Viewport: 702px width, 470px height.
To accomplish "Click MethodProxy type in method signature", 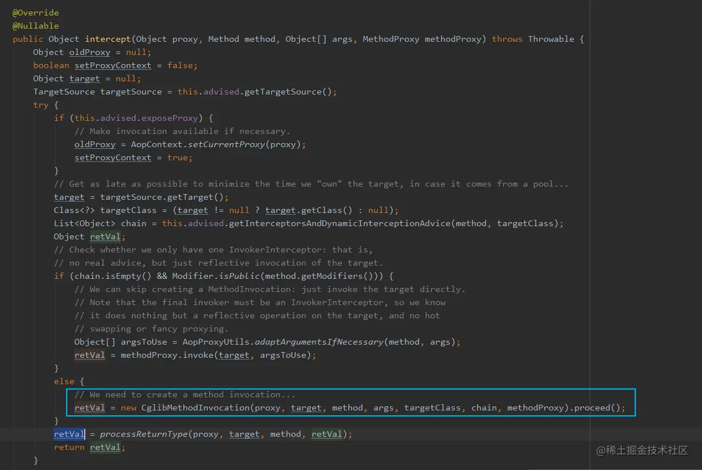I will [391, 39].
